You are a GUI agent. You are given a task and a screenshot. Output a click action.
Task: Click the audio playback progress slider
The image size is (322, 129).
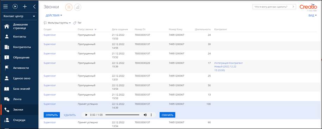coord(122,115)
